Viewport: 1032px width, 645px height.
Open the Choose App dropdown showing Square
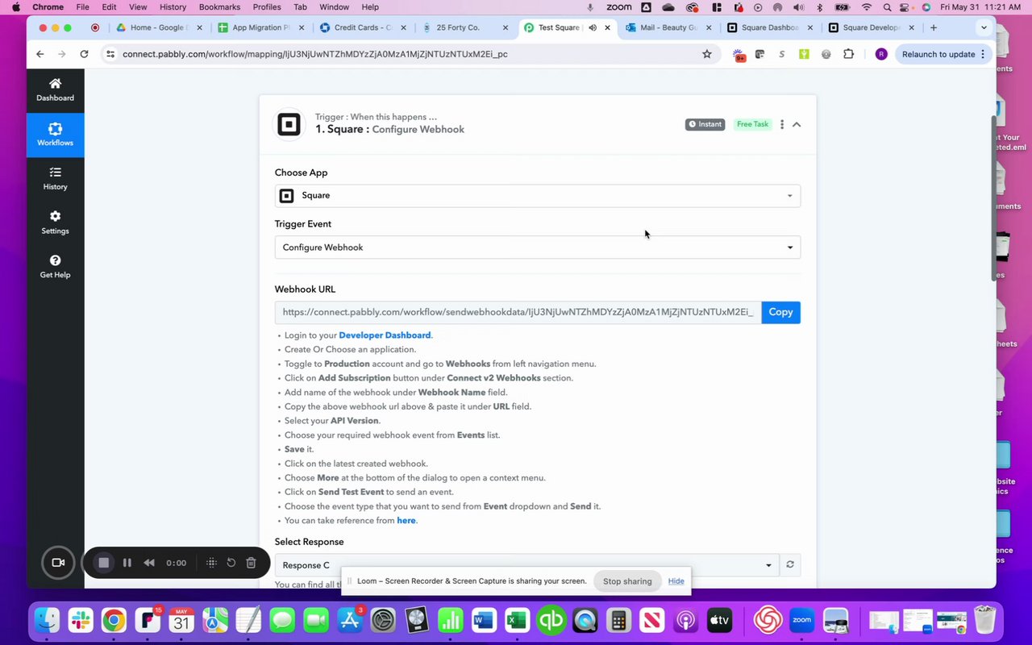click(x=538, y=196)
